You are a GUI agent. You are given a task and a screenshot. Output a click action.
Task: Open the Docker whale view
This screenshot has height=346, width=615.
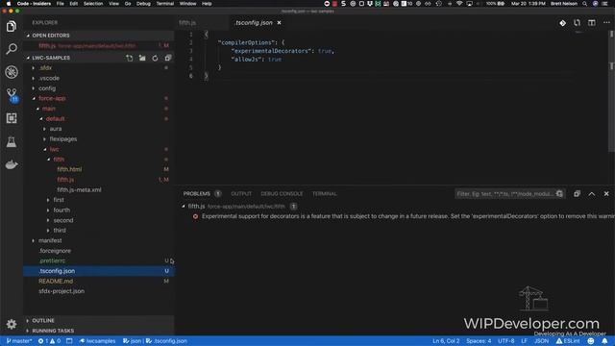12,164
